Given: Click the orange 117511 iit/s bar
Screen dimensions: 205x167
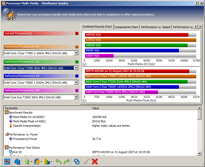Looking at the screenshot, I should click(x=141, y=40).
